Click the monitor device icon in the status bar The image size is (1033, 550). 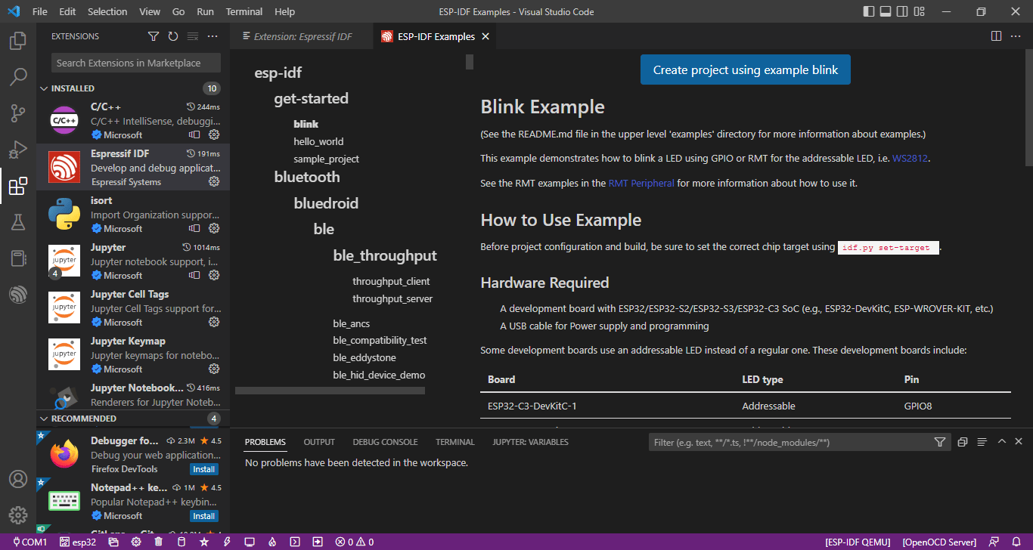click(x=250, y=542)
